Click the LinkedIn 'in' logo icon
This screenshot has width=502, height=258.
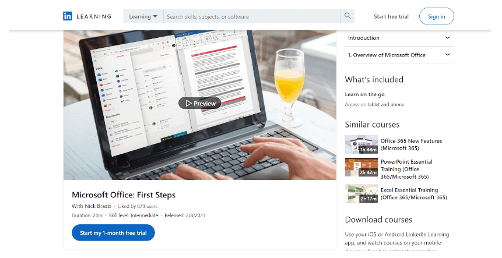click(68, 16)
